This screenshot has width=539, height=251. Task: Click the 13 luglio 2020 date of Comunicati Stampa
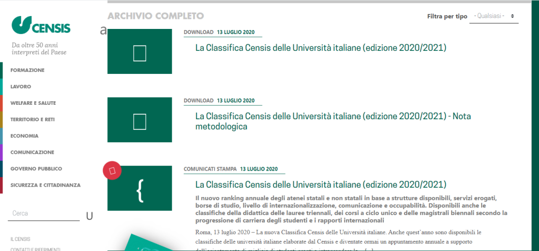point(259,169)
